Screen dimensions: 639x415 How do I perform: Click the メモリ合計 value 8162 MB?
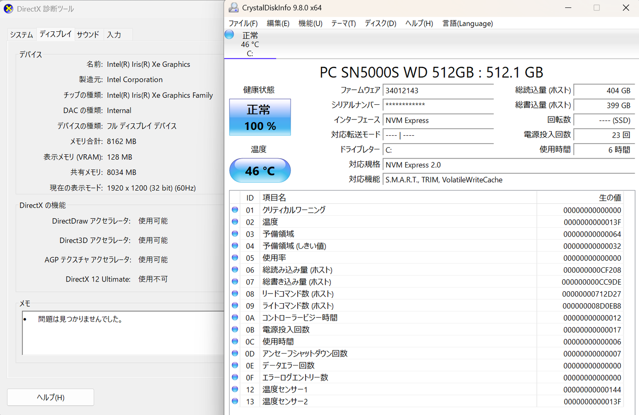(x=122, y=141)
